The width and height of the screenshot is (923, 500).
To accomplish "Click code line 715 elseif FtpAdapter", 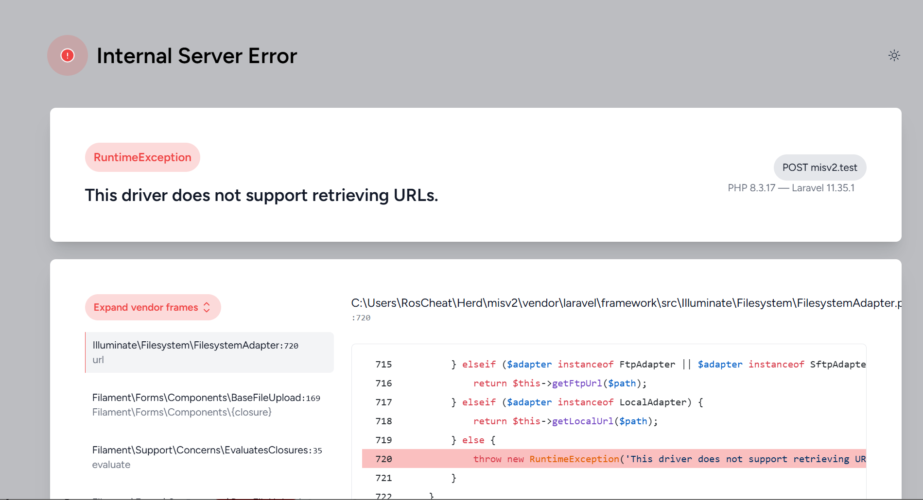I will 614,364.
